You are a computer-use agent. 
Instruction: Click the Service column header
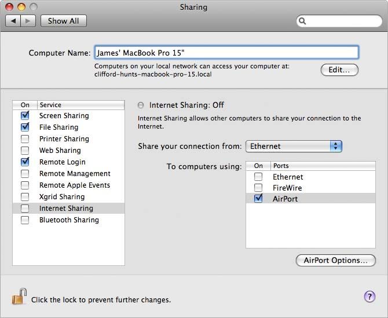[x=80, y=105]
